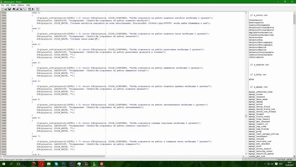Open Task View in the taskbar
This screenshot has width=296, height=167.
click(18, 164)
